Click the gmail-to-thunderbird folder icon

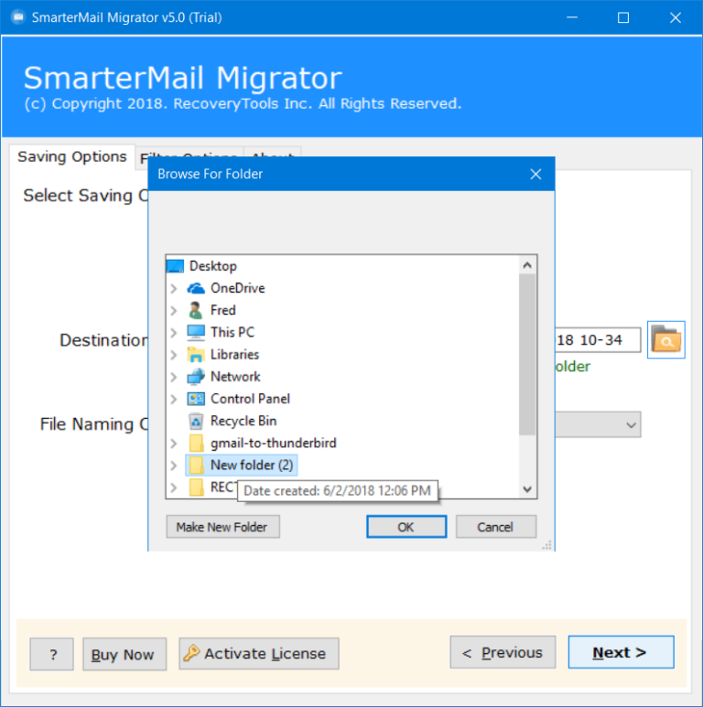click(196, 443)
